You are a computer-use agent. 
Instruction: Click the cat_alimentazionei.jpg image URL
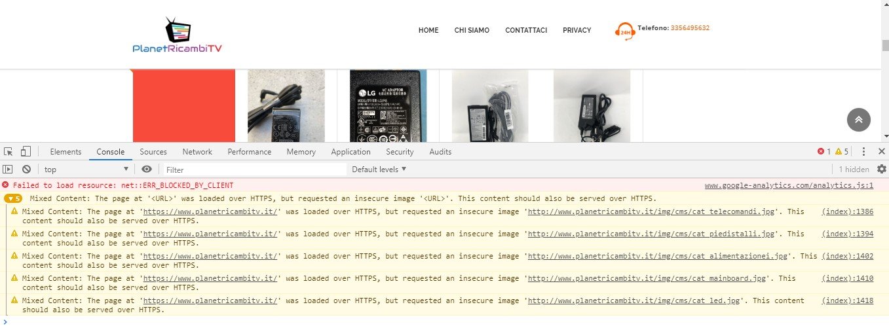[x=659, y=256]
